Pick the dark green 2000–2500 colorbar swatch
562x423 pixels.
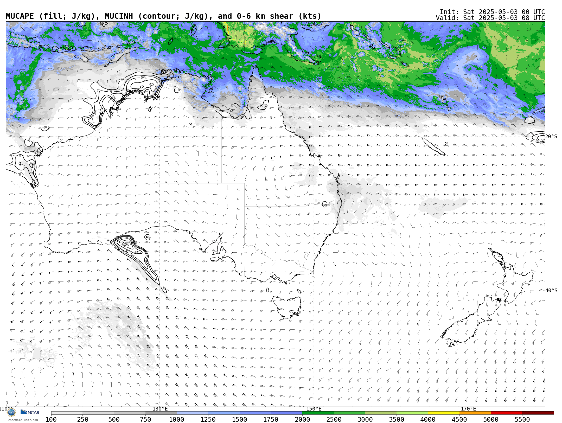pyautogui.click(x=318, y=413)
